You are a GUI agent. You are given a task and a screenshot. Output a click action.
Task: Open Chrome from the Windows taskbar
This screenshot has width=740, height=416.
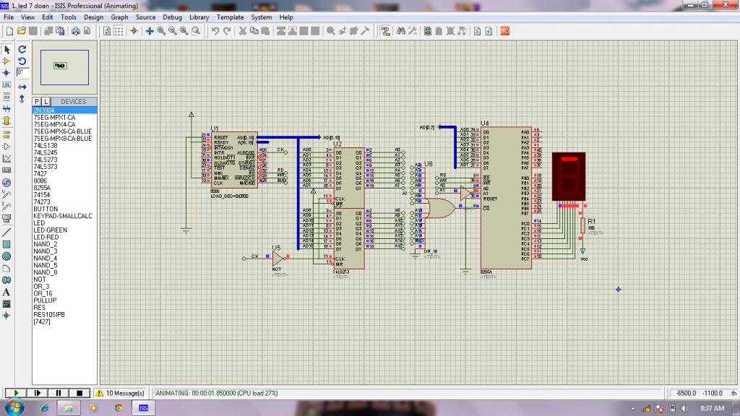[x=119, y=408]
